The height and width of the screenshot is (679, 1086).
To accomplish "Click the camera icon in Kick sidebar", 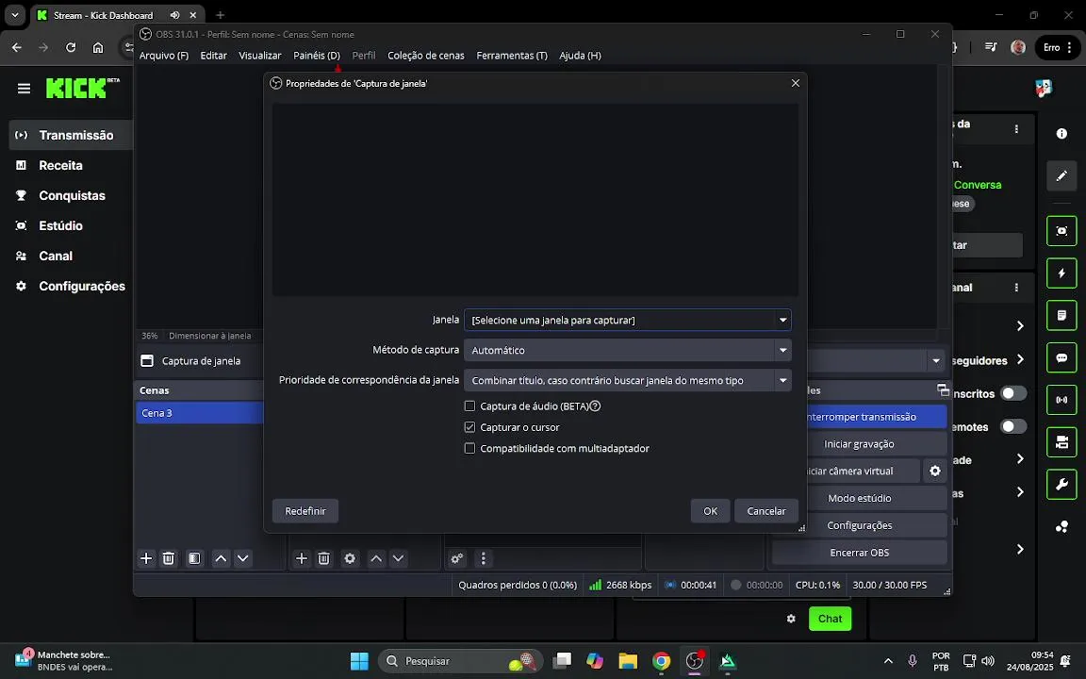I will pyautogui.click(x=1061, y=231).
